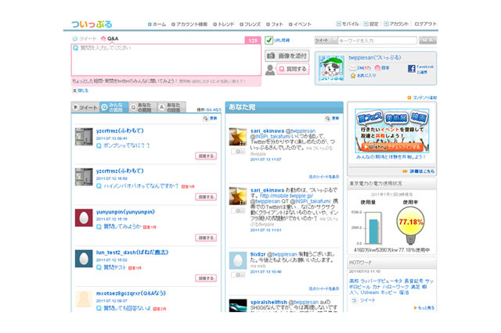501x333 pixels.
Task: Open the ツイート search type dropdown
Action: (x=326, y=41)
